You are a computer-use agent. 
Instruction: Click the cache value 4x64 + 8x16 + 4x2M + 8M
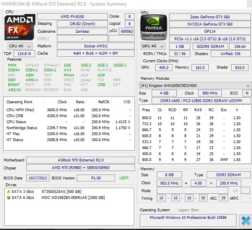(x=96, y=53)
